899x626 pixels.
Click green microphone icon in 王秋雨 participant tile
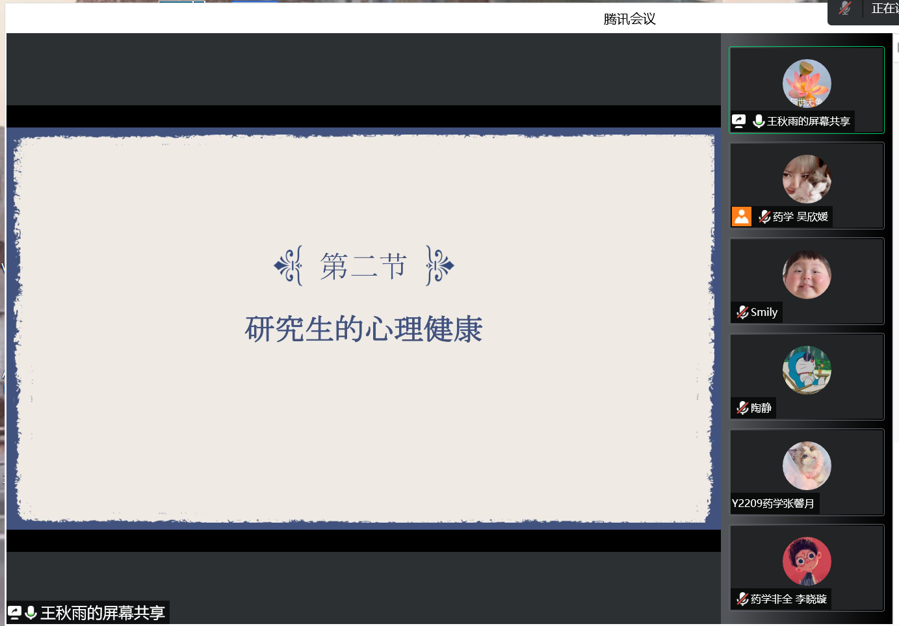[758, 121]
